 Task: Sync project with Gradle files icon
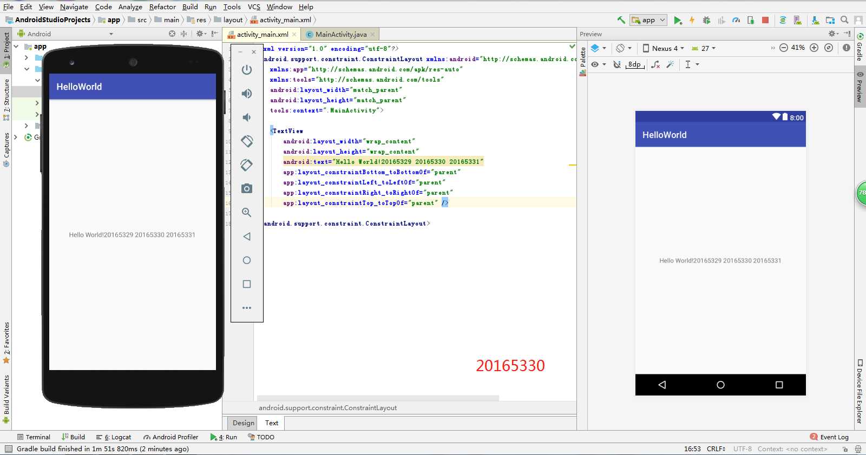[783, 20]
